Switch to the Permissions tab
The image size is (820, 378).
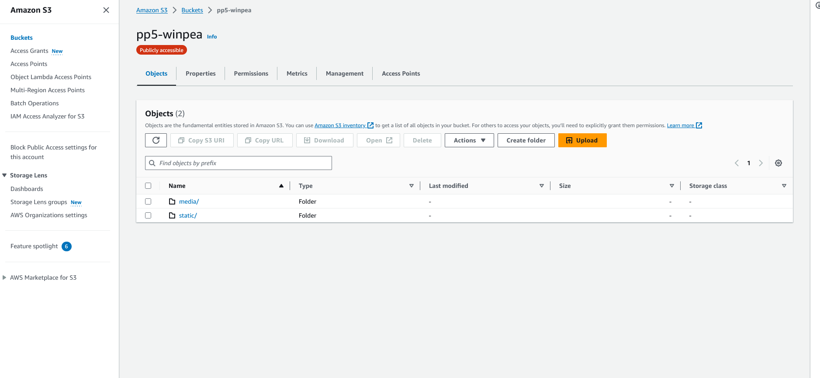251,73
